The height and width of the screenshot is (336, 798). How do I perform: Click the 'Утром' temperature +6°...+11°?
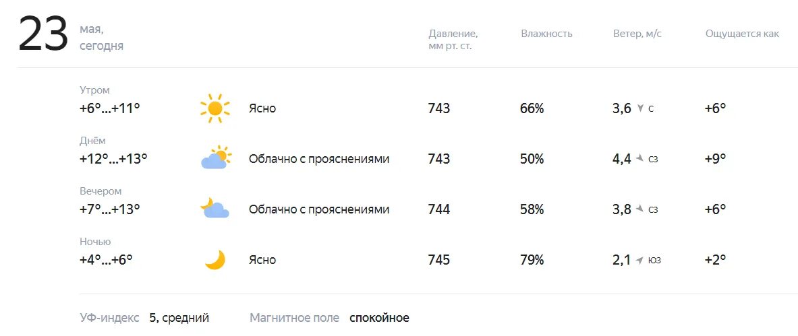tap(109, 108)
